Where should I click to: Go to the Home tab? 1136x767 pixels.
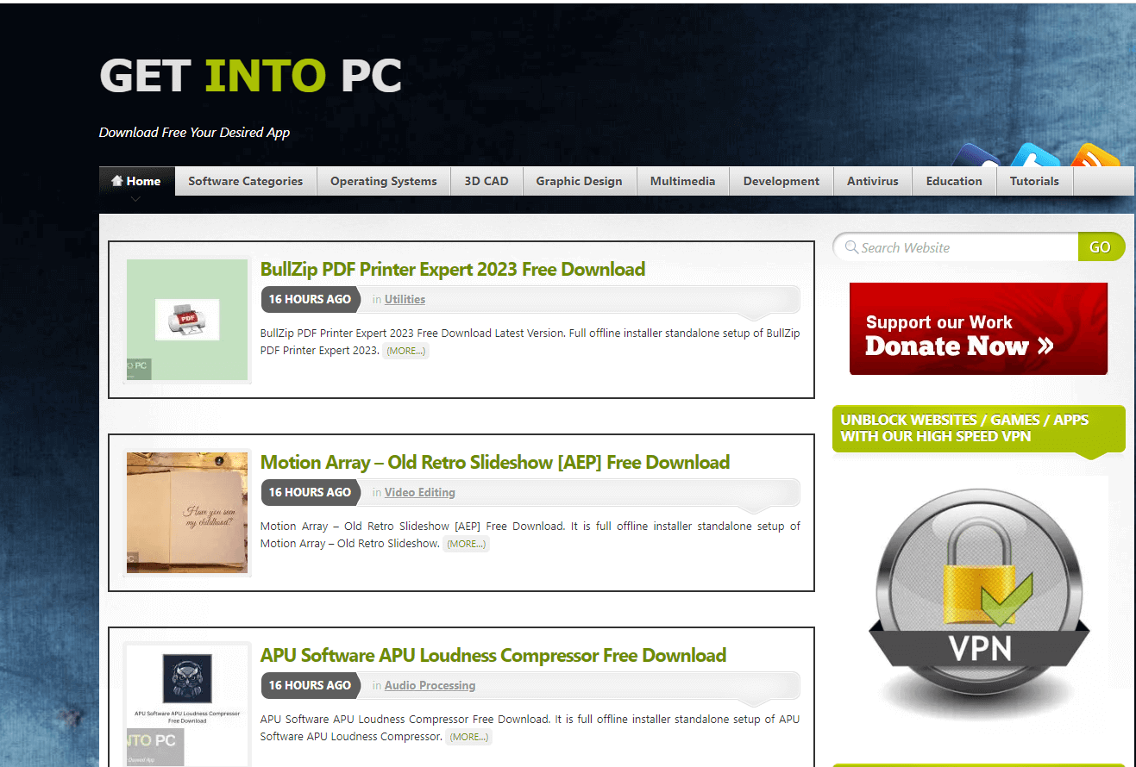[136, 181]
